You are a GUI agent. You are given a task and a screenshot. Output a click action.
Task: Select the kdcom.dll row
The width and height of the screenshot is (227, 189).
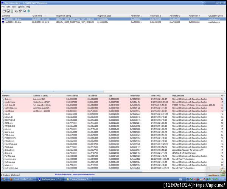(112, 117)
